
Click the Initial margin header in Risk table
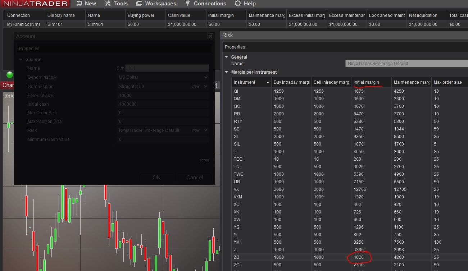371,82
